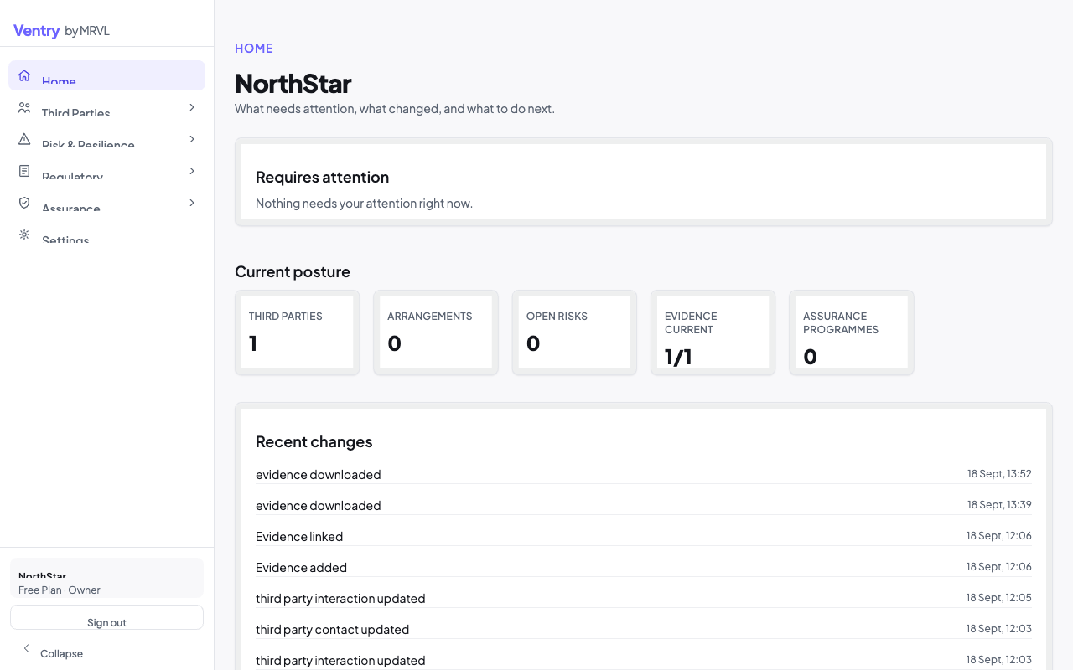Screen dimensions: 1073x670
Task: Click 'Nothing needs your attention right now' message
Action: point(364,204)
